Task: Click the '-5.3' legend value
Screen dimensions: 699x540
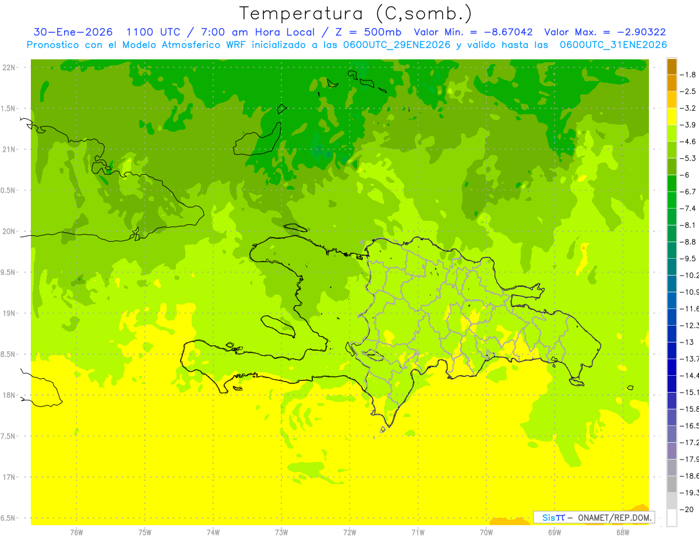Action: click(689, 158)
